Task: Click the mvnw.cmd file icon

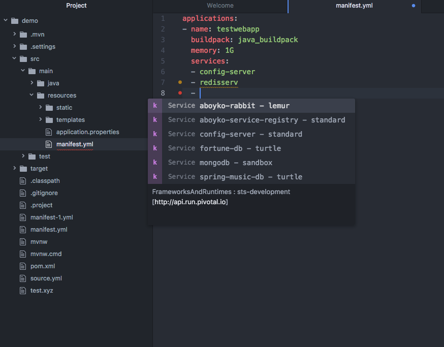Action: [x=23, y=254]
